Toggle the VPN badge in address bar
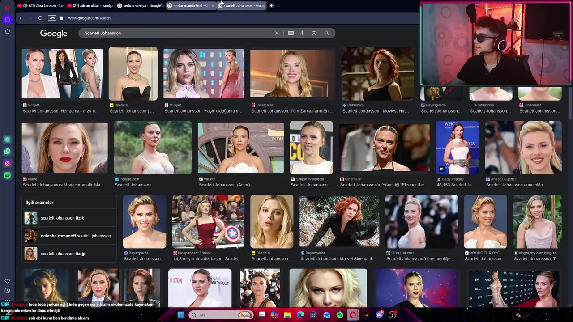573x322 pixels. 52,18
